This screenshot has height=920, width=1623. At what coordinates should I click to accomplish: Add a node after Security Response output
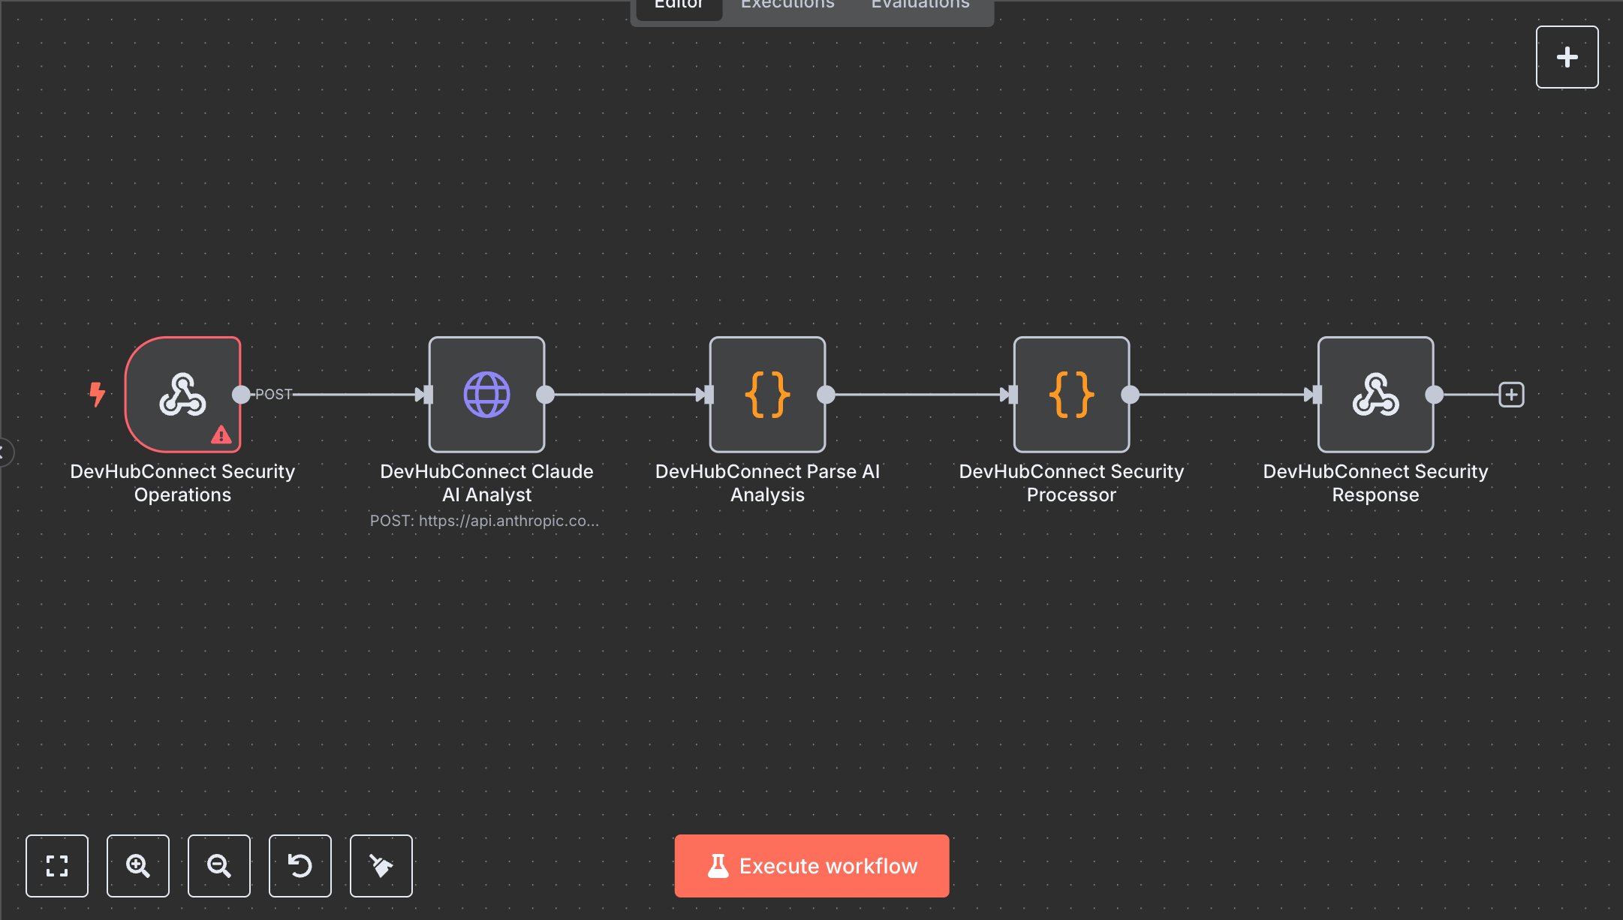[1511, 394]
